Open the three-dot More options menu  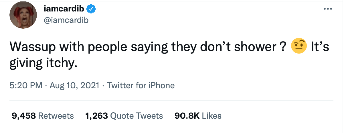click(327, 9)
